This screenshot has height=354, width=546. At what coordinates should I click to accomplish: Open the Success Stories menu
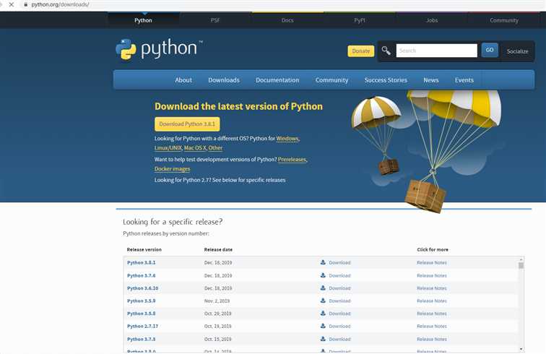[386, 79]
